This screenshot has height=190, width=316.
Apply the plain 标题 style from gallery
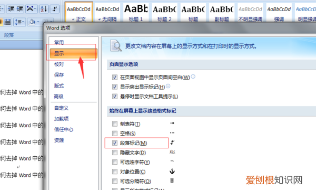point(193,13)
